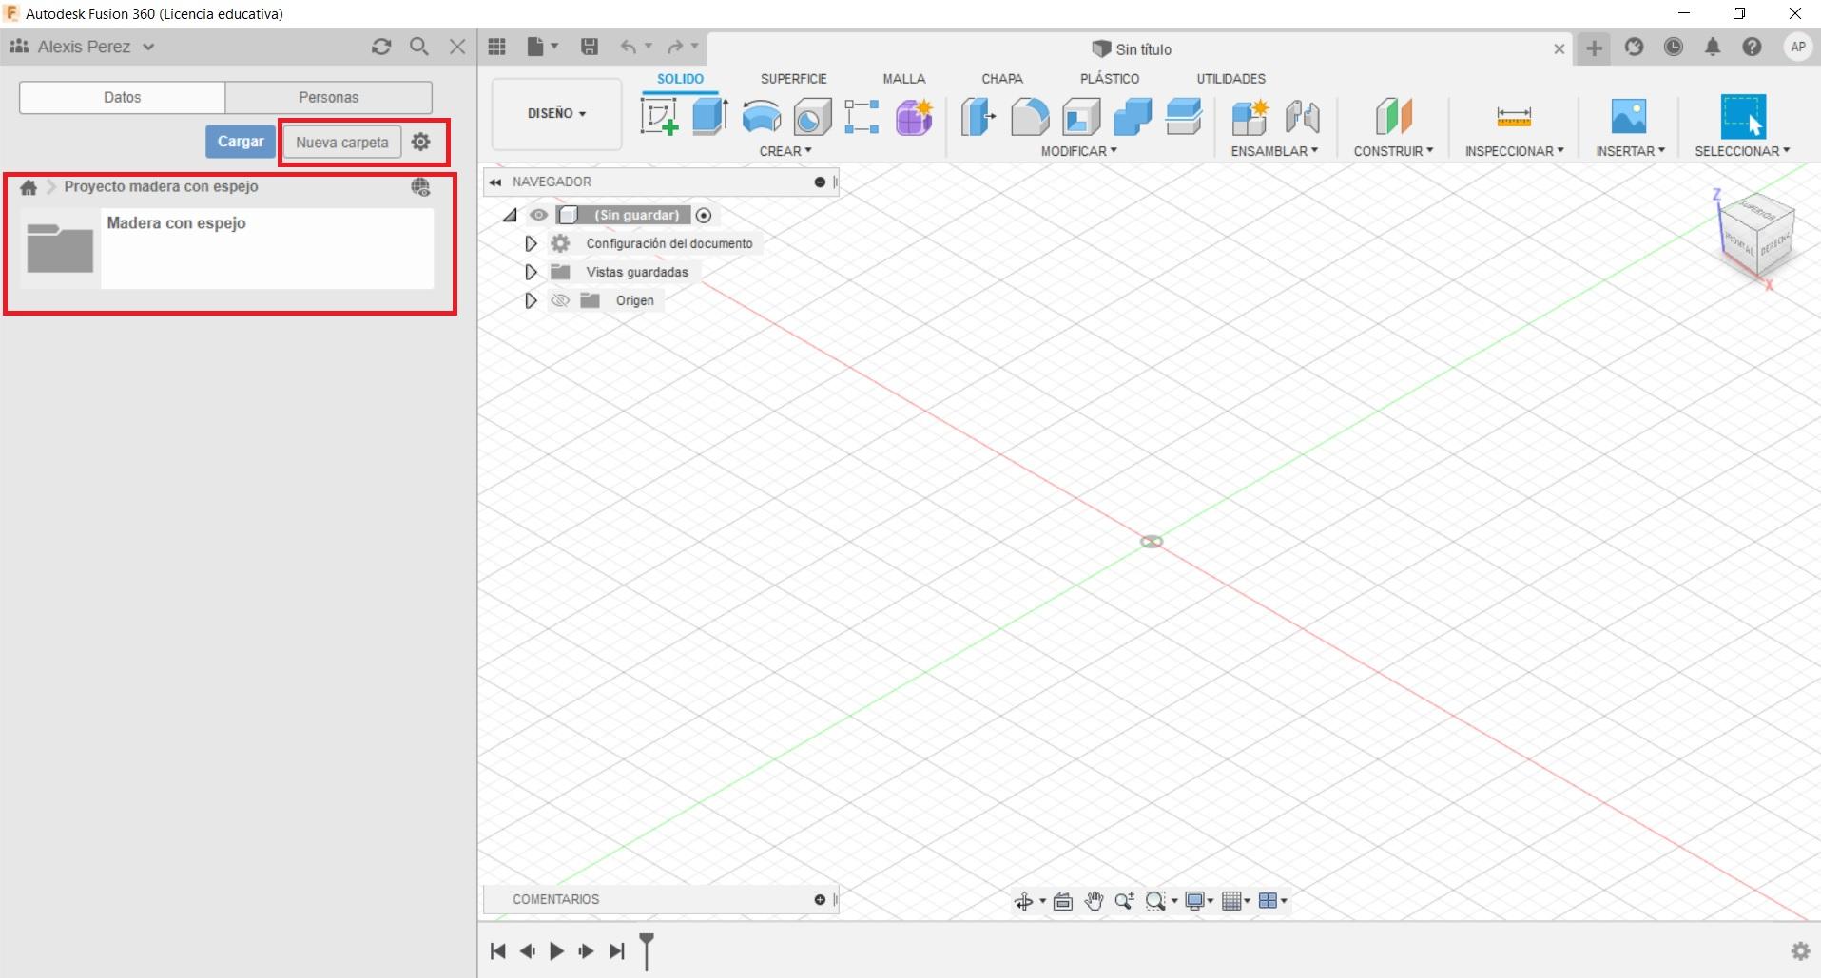Open the File menu dropdown
Viewport: 1821px width, 978px height.
[x=542, y=47]
